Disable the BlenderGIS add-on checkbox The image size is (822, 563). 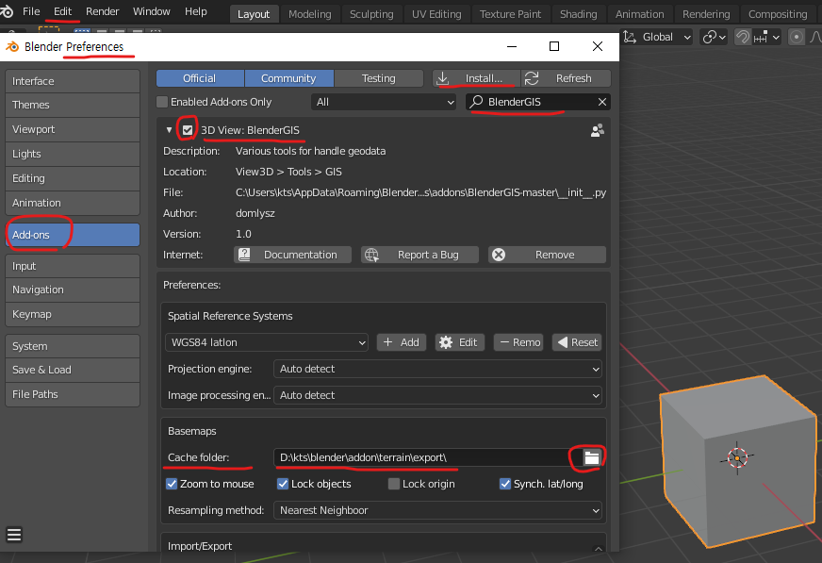[188, 130]
